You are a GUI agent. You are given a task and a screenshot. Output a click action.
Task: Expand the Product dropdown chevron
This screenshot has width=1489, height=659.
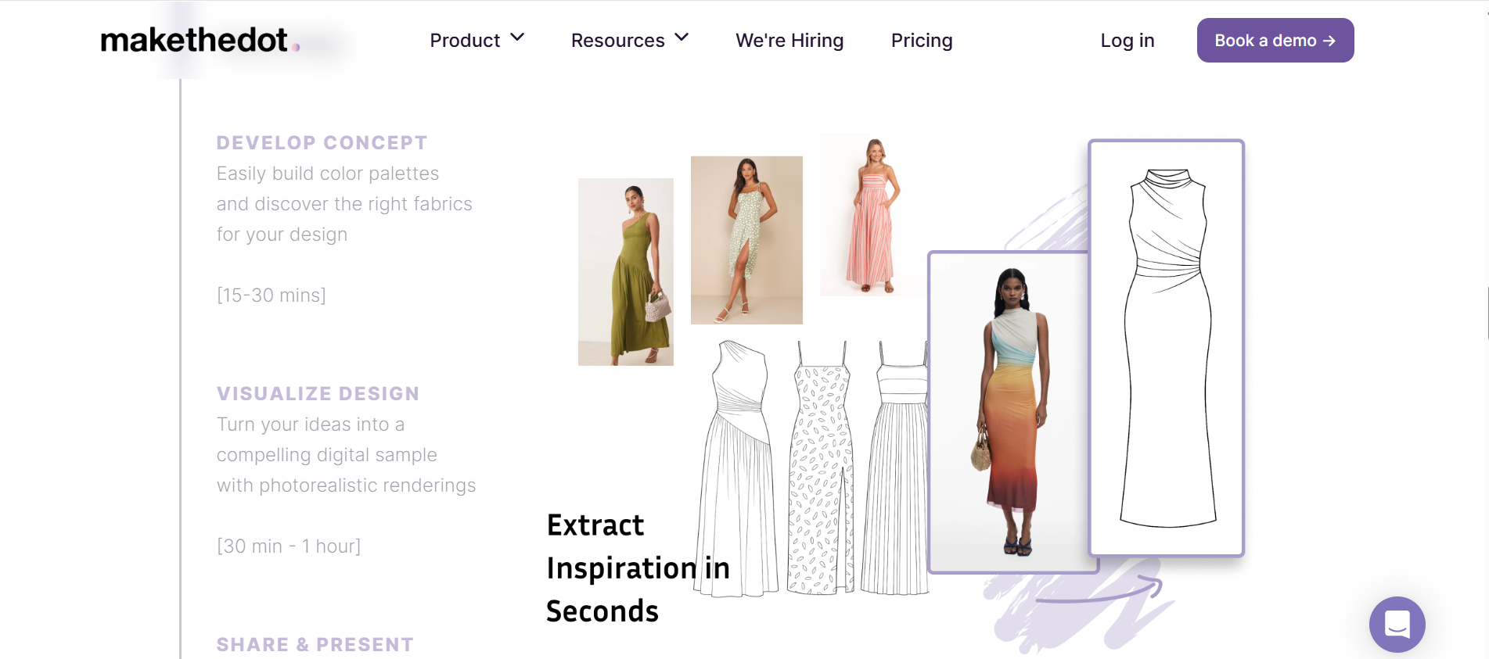coord(517,38)
